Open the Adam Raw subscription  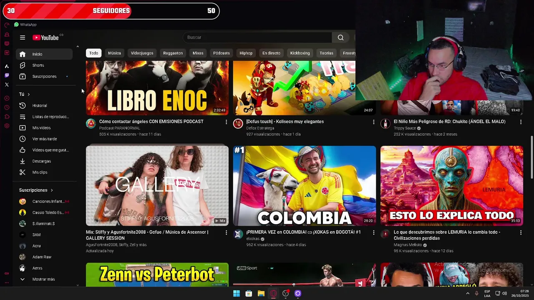point(44,257)
